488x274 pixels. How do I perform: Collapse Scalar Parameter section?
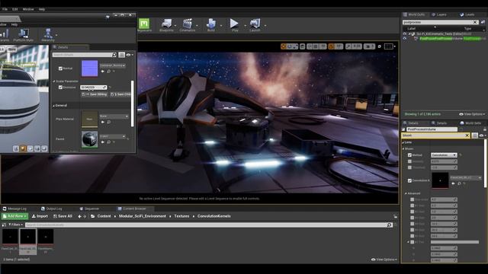(54, 81)
